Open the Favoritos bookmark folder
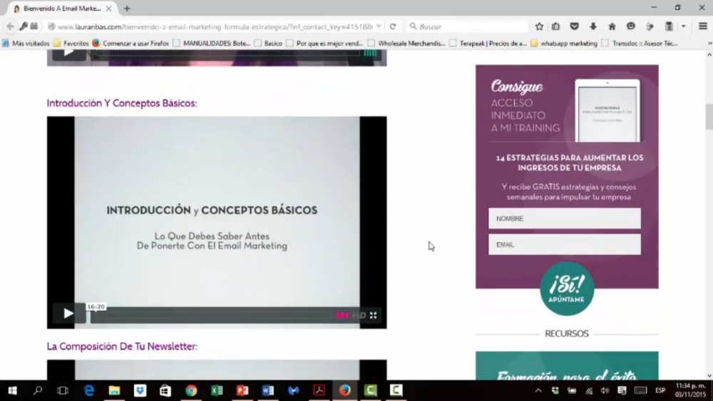This screenshot has height=401, width=713. 71,43
